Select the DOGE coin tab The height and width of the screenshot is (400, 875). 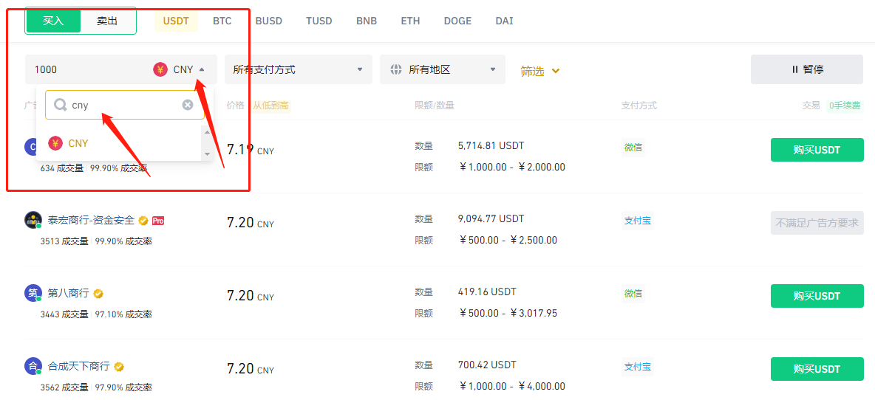(457, 21)
